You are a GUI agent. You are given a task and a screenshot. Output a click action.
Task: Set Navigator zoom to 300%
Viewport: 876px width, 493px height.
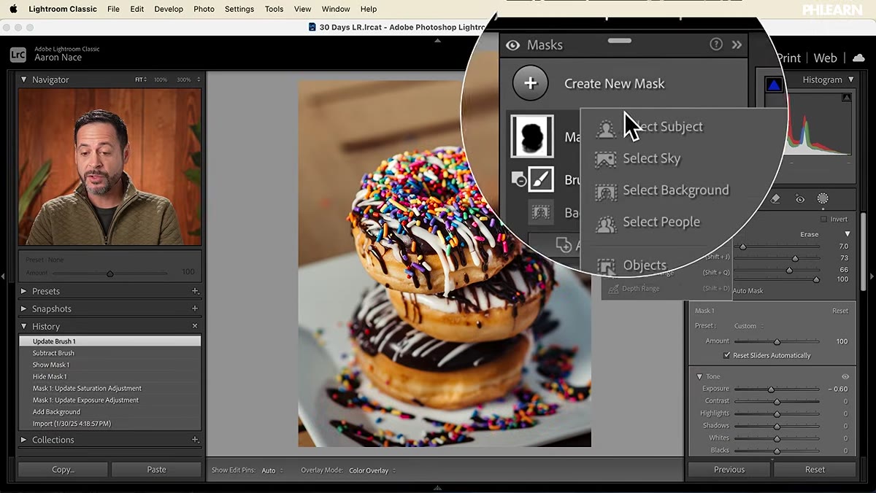click(x=184, y=79)
